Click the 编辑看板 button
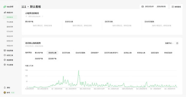 coord(176,7)
